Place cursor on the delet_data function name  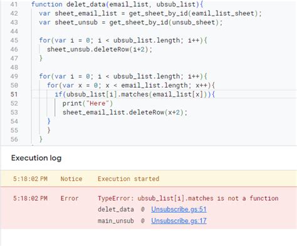[x=86, y=4]
